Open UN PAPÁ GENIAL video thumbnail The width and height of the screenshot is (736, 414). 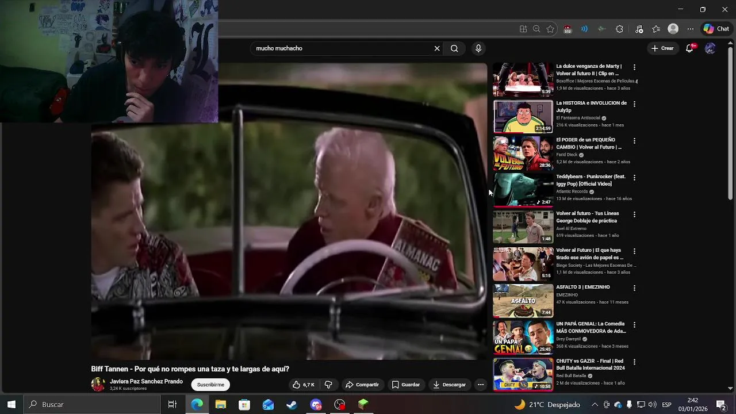click(523, 337)
